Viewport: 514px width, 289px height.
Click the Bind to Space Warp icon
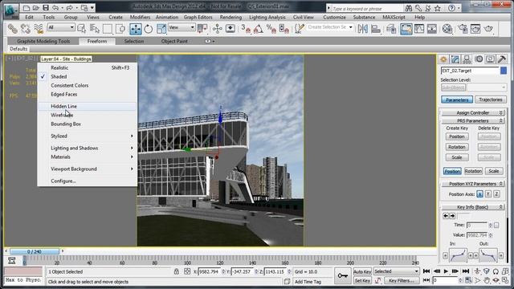(39, 29)
